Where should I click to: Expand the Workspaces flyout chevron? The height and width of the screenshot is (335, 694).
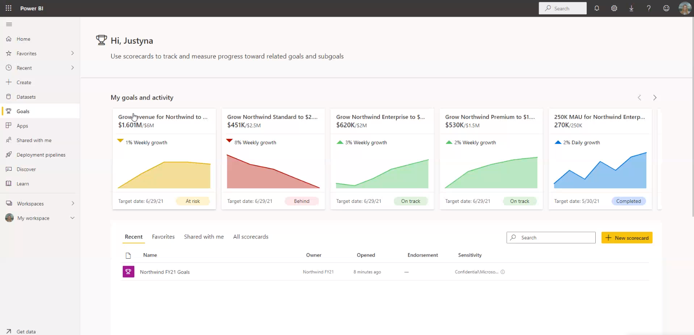(73, 203)
